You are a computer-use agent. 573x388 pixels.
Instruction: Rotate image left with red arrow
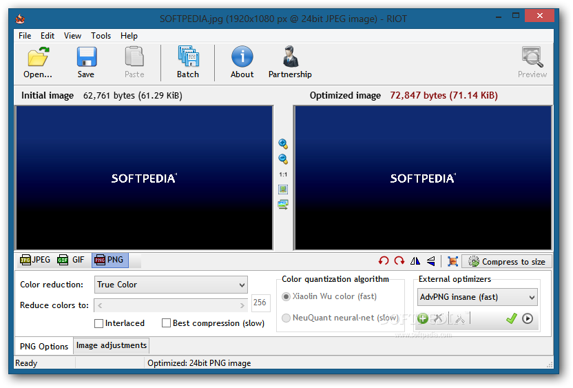(384, 261)
